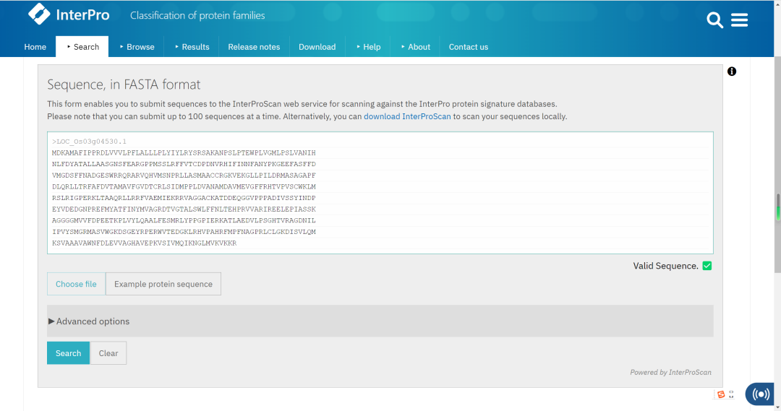Click 'Classification of protein families' tagline

[197, 15]
